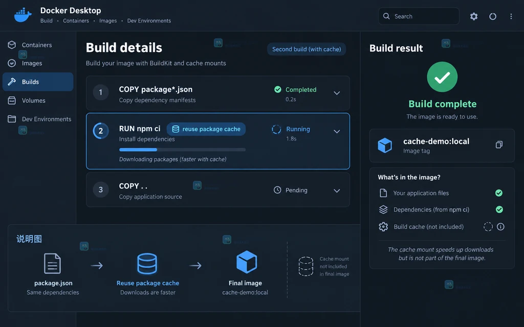Click the 说明图 heading
524x327 pixels.
29,239
